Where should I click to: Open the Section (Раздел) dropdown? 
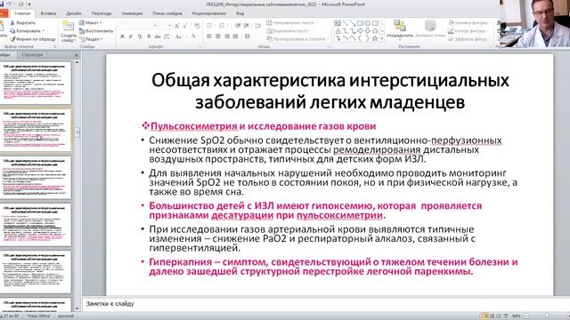(x=91, y=39)
